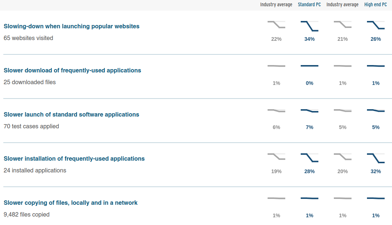Open 'Slower launch of standard software applications' heading
Viewport: 392px width, 225px height.
[71, 114]
